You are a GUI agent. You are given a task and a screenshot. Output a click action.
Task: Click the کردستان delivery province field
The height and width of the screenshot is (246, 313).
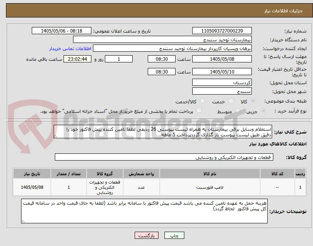(x=222, y=82)
